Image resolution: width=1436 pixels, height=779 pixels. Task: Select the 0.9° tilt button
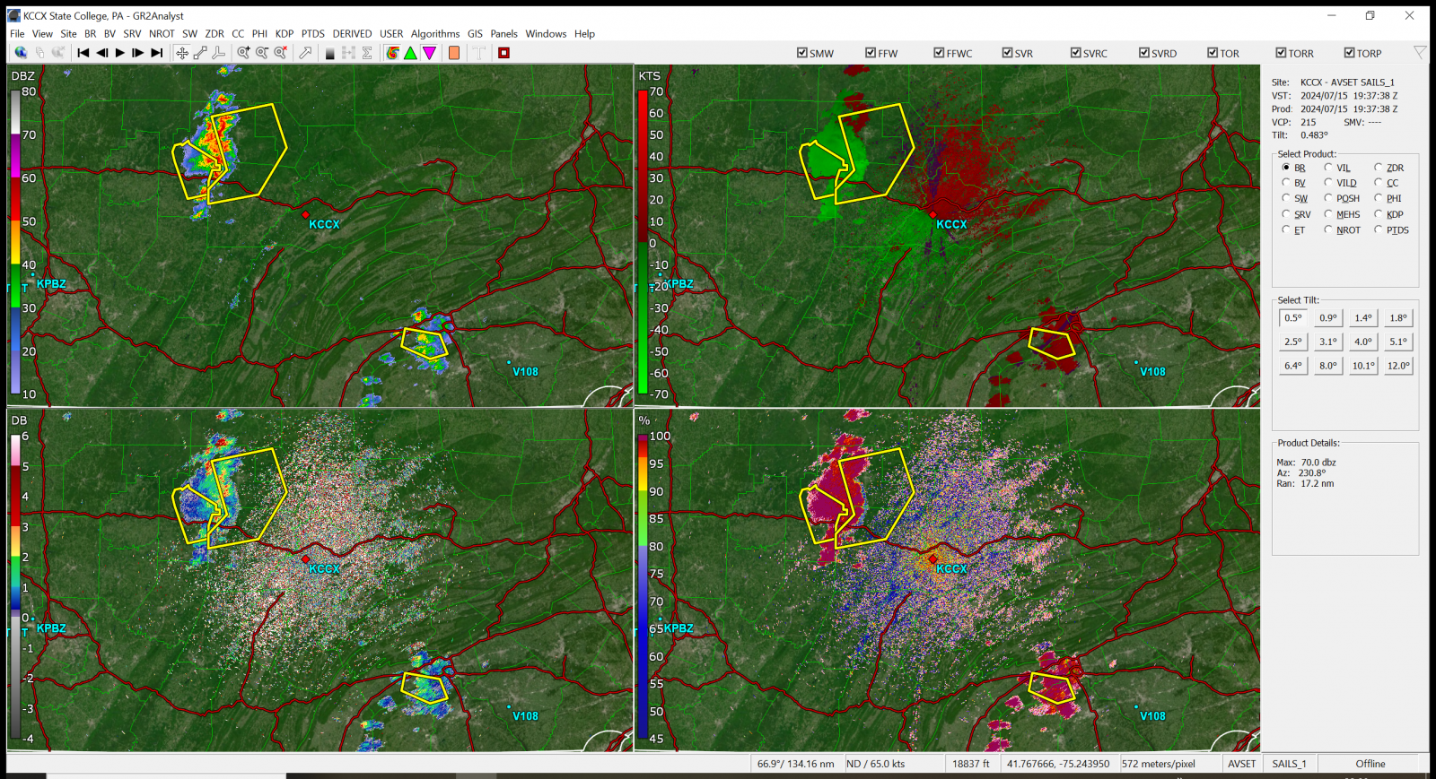pos(1328,318)
